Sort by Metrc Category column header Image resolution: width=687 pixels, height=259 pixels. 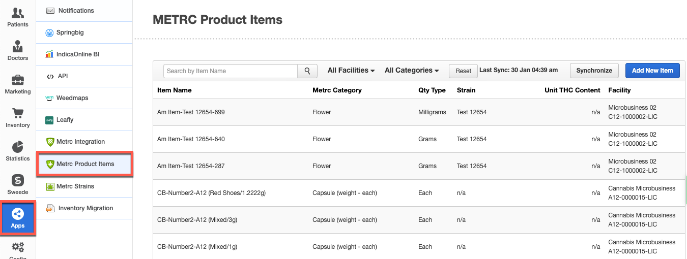click(x=337, y=90)
